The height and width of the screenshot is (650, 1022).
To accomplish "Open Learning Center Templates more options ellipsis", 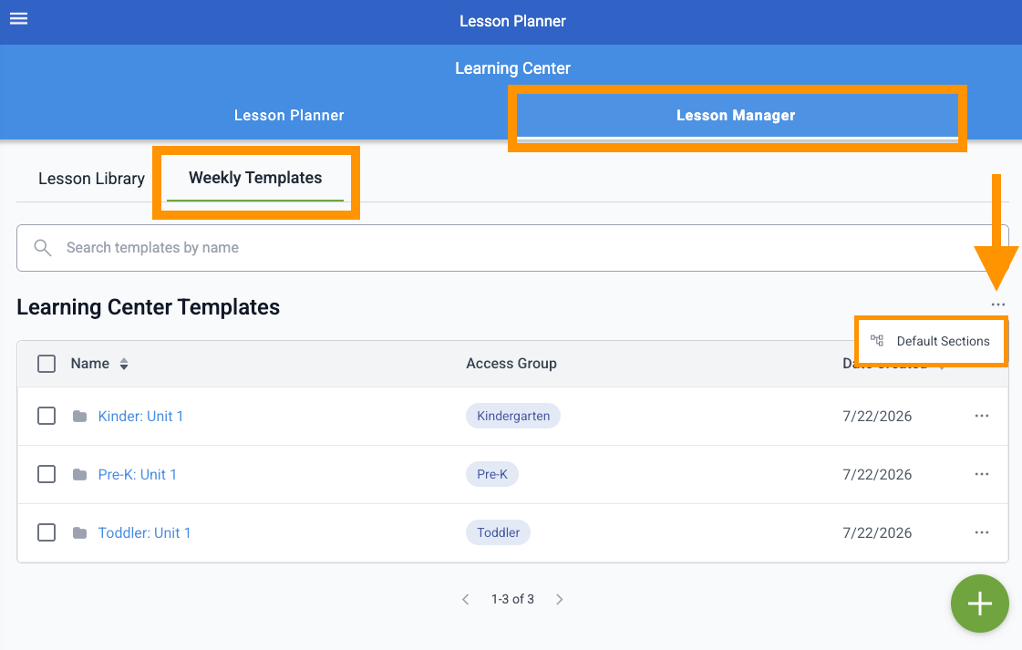I will point(998,304).
